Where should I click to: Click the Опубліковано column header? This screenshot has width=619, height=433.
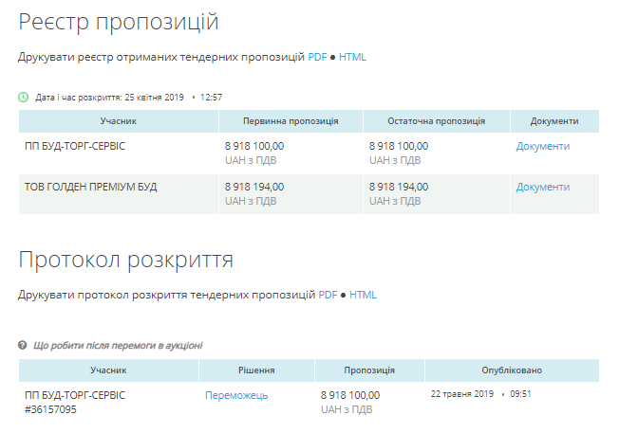point(512,370)
